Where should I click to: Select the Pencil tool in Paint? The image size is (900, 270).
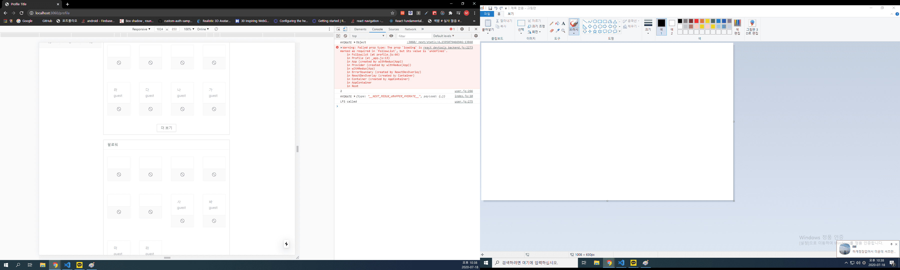(x=551, y=23)
